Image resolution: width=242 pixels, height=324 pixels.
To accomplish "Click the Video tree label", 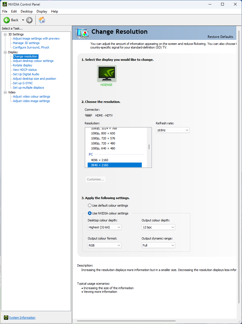I will point(12,92).
